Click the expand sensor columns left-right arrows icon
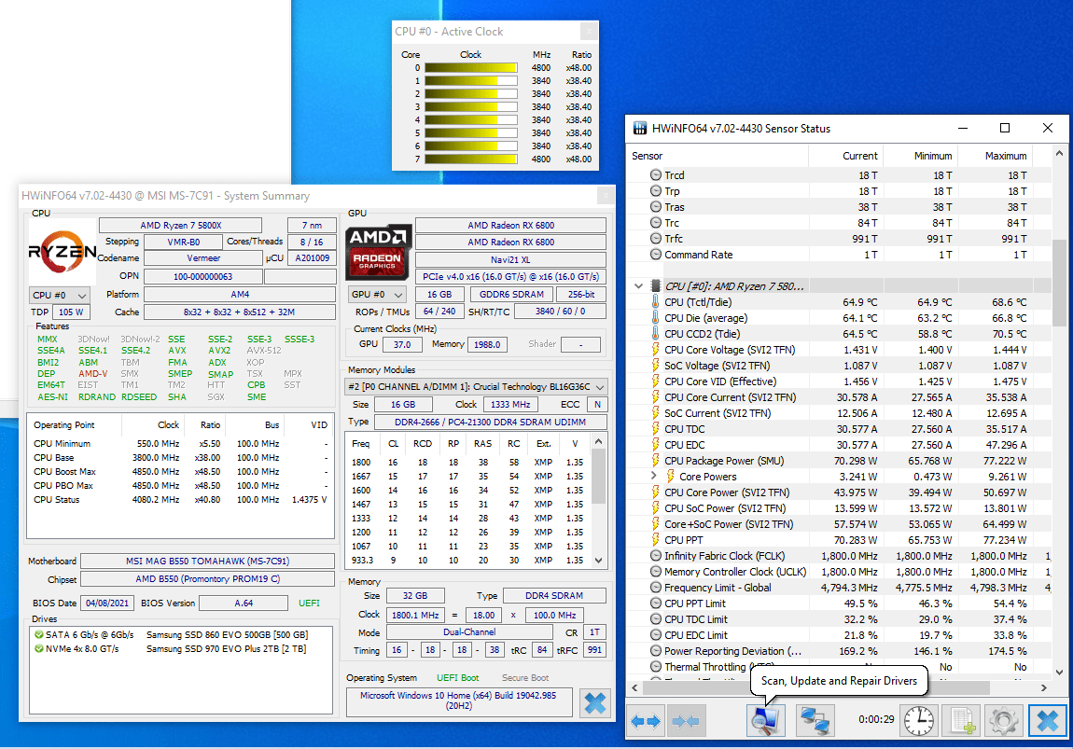This screenshot has width=1073, height=749. click(646, 721)
